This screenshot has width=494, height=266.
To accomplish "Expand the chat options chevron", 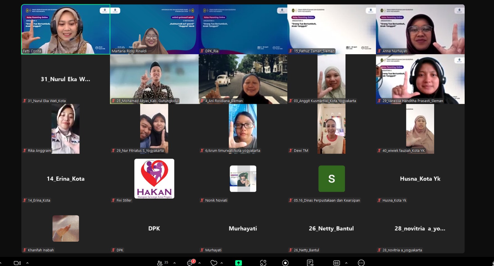I will coord(199,263).
